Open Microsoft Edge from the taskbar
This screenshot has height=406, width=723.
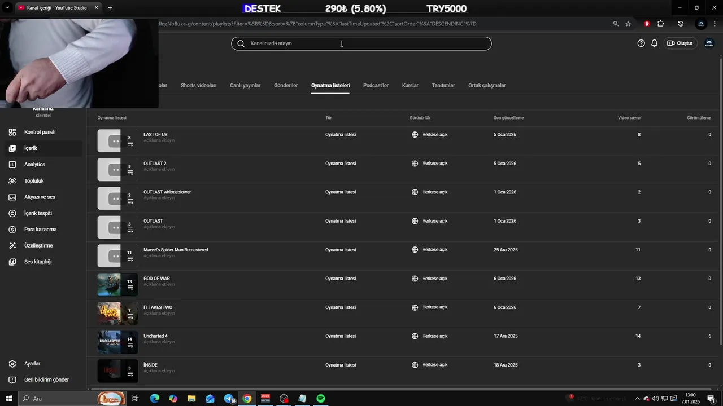click(155, 399)
